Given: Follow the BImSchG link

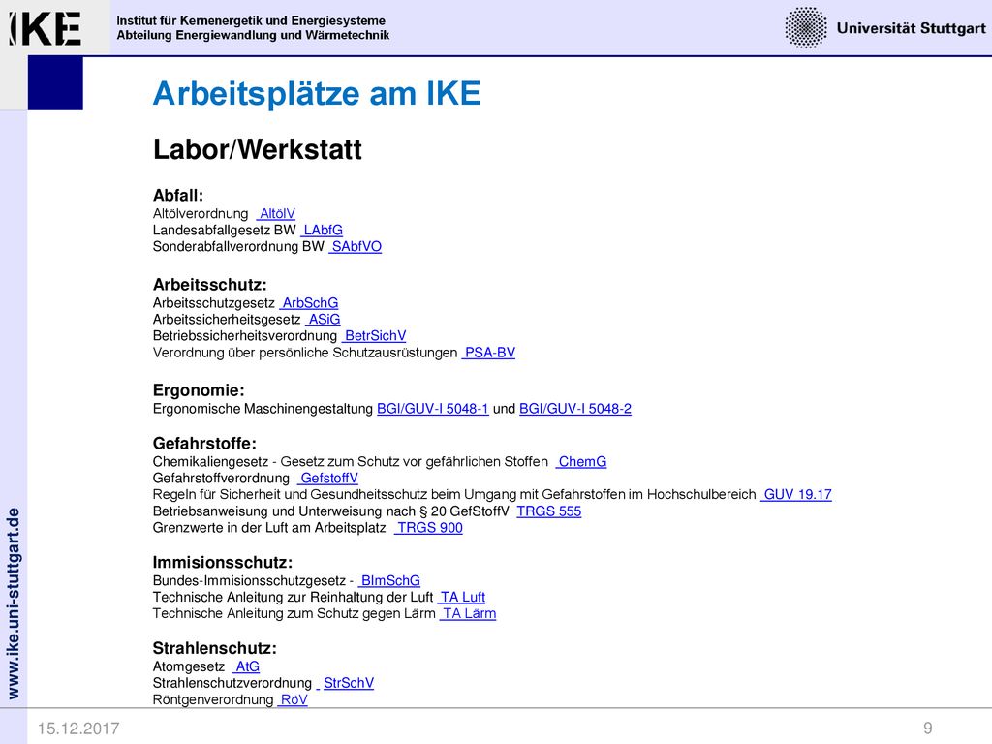Looking at the screenshot, I should click(389, 581).
